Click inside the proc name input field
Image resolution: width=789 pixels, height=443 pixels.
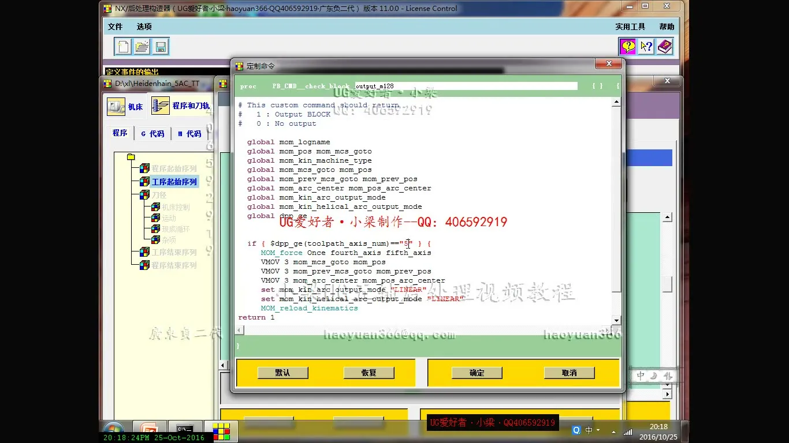466,86
